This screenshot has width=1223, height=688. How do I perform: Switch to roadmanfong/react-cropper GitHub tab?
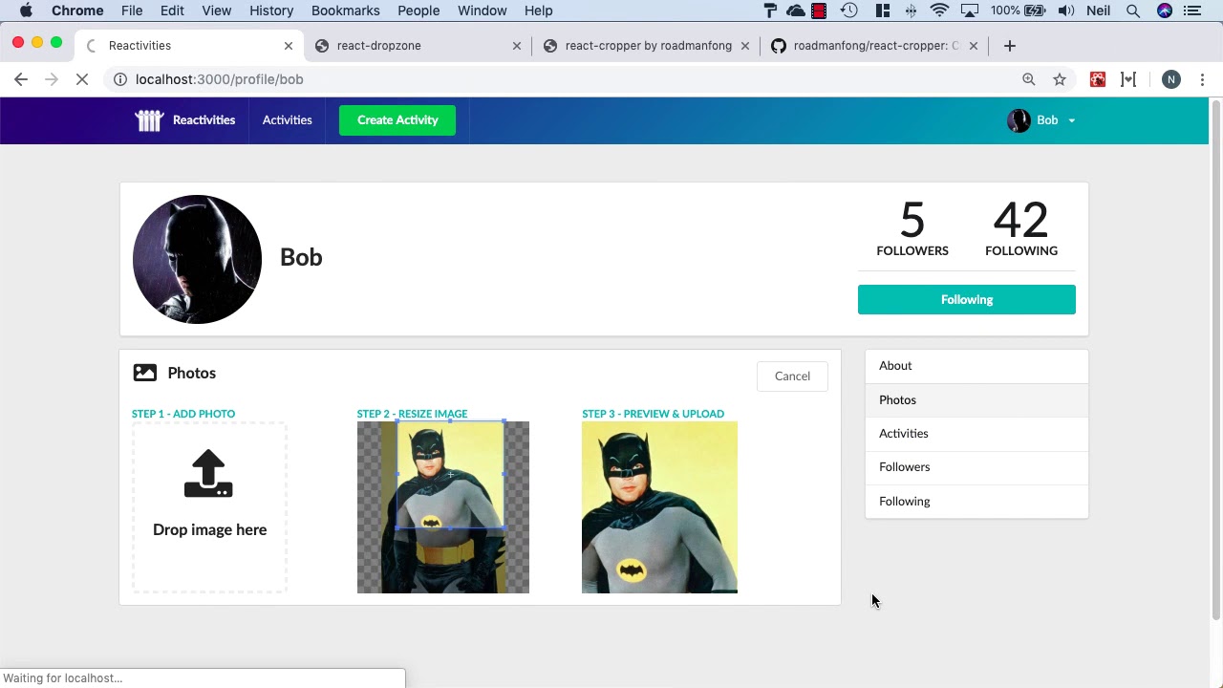point(874,45)
